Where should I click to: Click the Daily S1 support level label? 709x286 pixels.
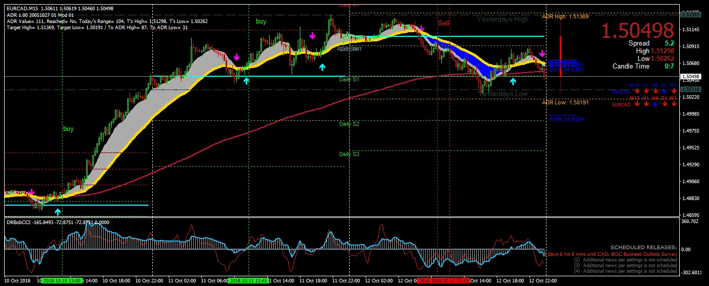coord(349,80)
